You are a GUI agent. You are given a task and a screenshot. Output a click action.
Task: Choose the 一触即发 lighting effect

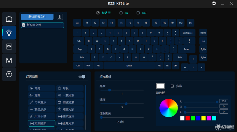[70, 95]
